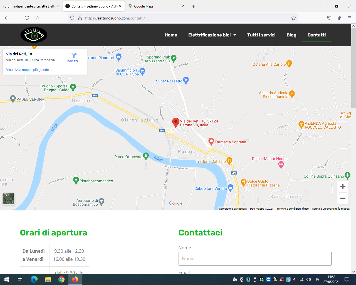This screenshot has width=356, height=285.
Task: Click Brugnoli Sport Di Brugnoli Guido marker
Action: click(x=73, y=87)
